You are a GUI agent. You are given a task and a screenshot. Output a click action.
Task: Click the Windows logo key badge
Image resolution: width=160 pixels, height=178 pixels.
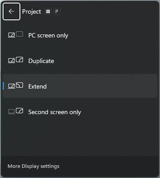pos(48,11)
